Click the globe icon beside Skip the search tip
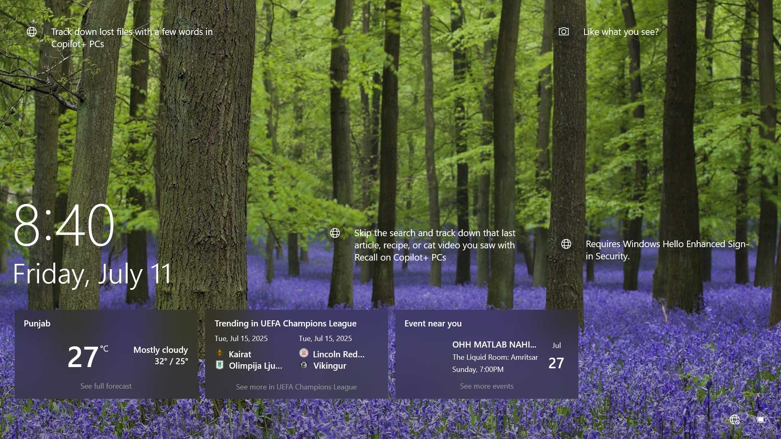Viewport: 781px width, 439px height. 335,233
